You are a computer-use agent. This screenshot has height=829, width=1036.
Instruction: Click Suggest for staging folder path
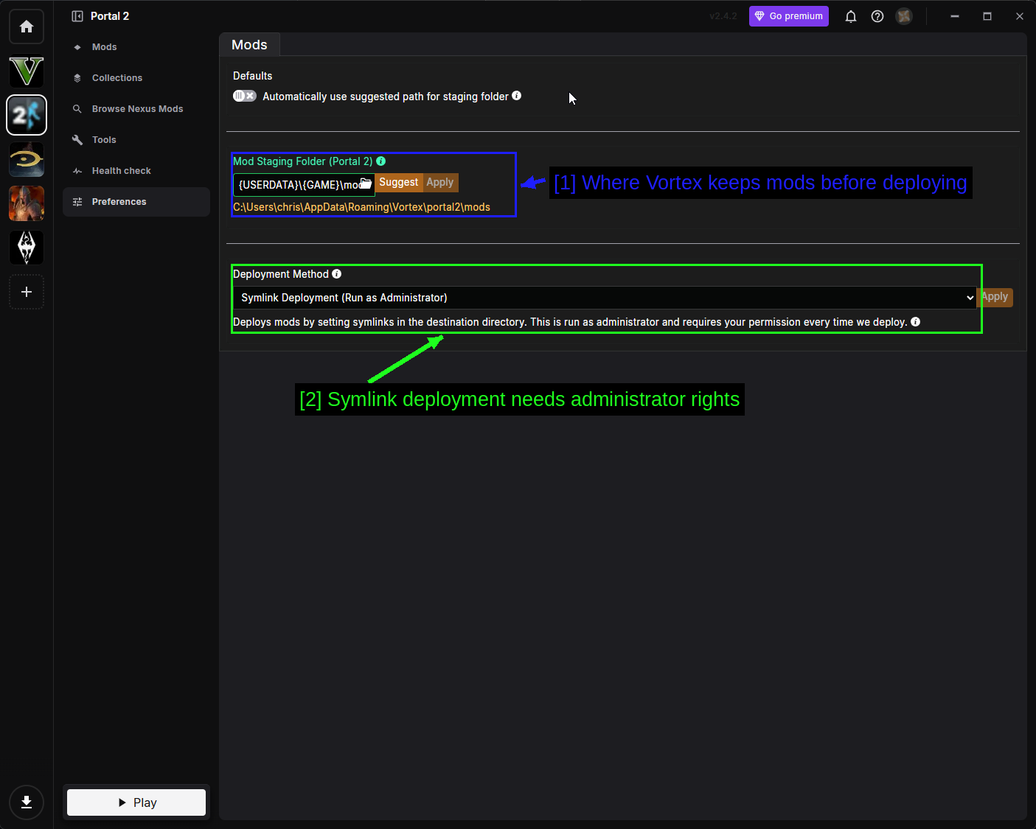[x=399, y=182]
